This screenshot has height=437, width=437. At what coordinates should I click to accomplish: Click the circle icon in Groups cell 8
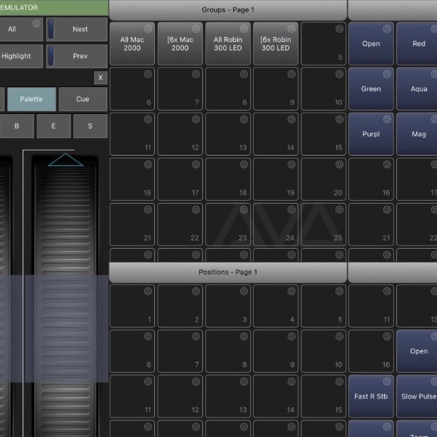[x=244, y=74]
